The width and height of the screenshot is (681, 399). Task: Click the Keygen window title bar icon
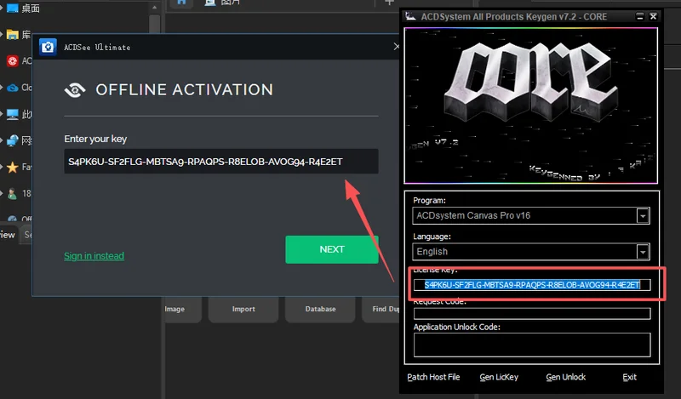[x=410, y=16]
